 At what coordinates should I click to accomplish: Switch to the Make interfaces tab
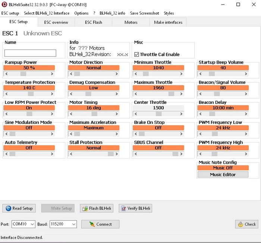click(168, 22)
